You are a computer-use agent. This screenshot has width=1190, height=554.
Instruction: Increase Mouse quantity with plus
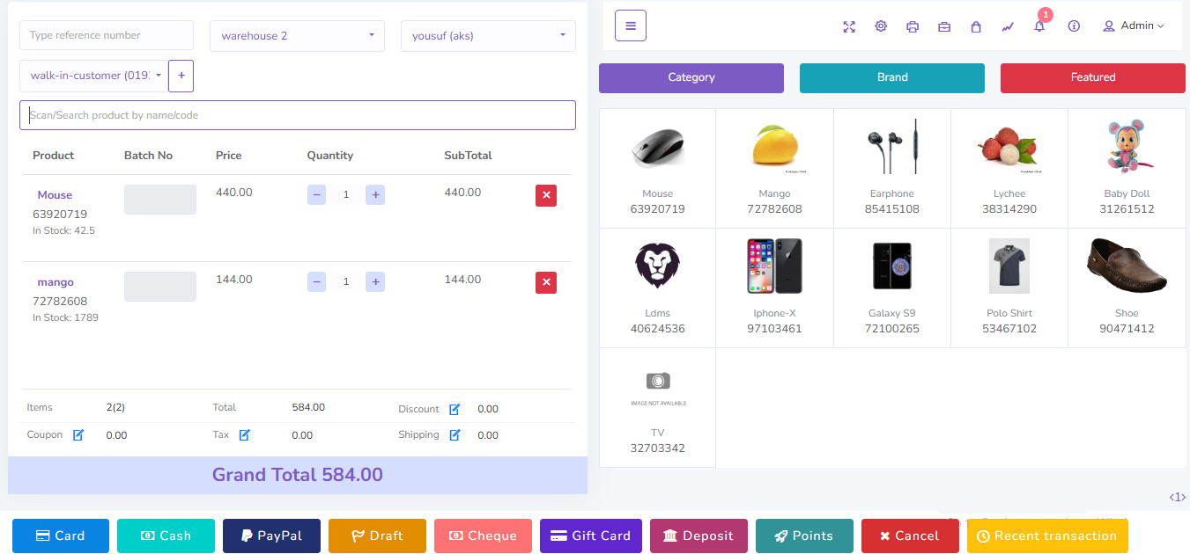tap(375, 194)
